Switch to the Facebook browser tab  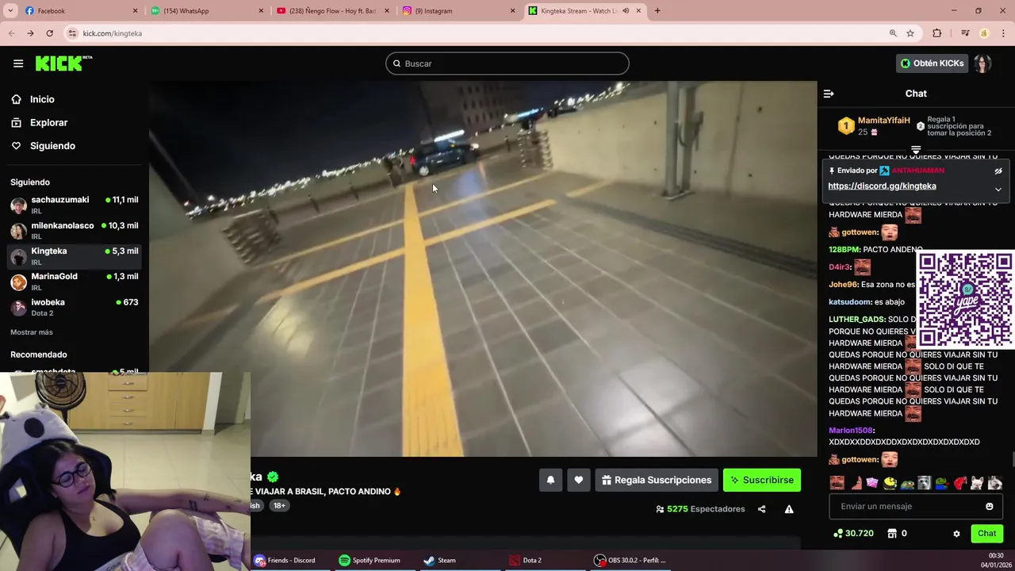(x=80, y=11)
